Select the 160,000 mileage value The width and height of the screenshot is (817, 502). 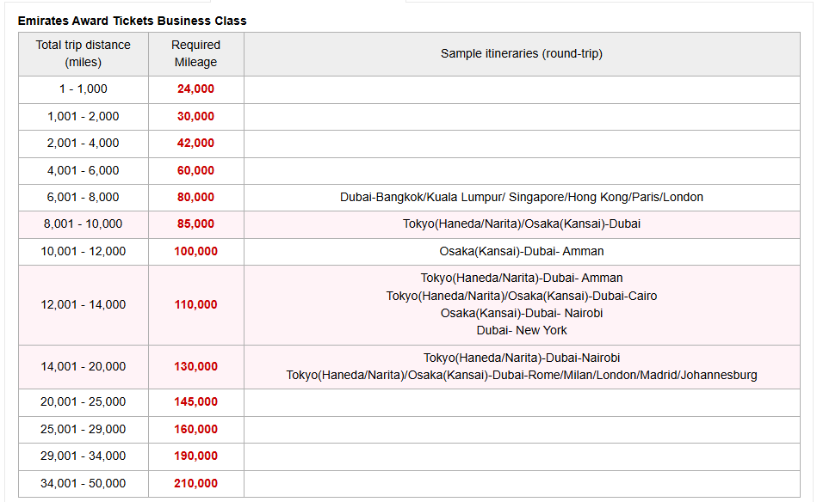[196, 430]
